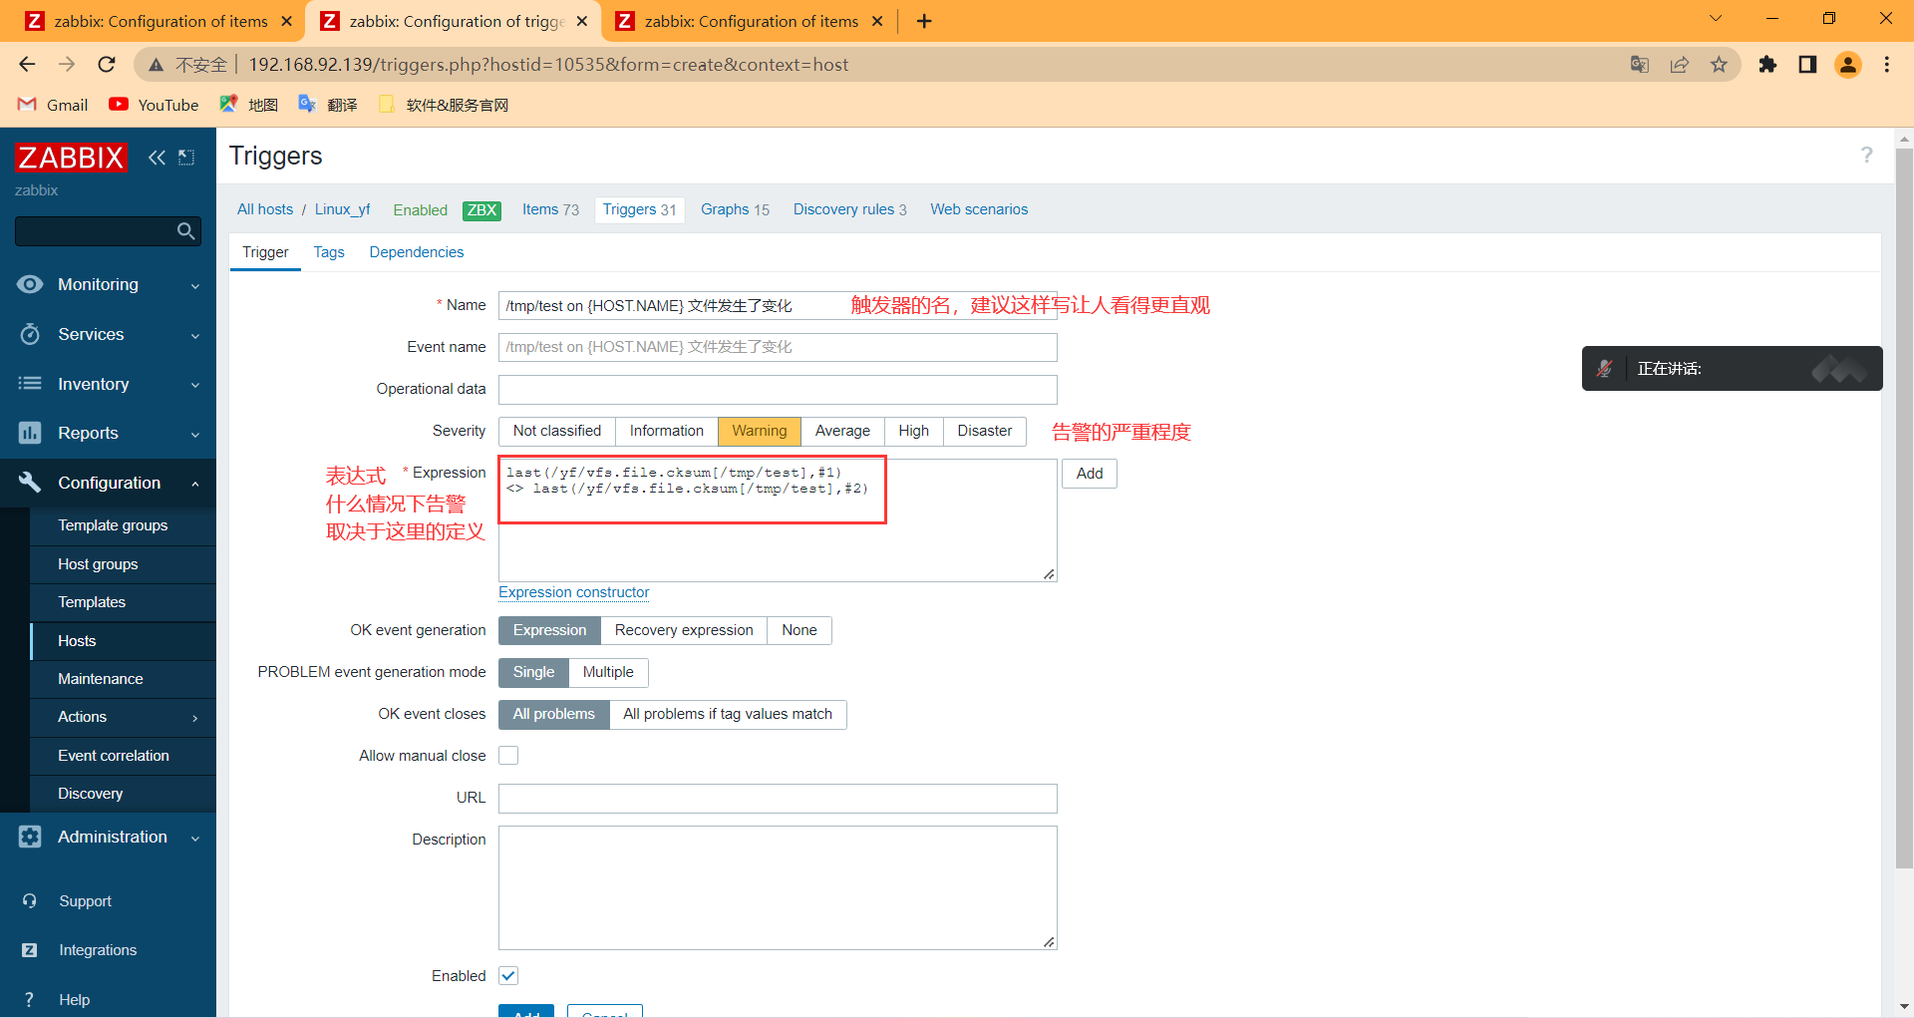This screenshot has width=1914, height=1018.
Task: Open the Expression constructor link
Action: pos(574,592)
